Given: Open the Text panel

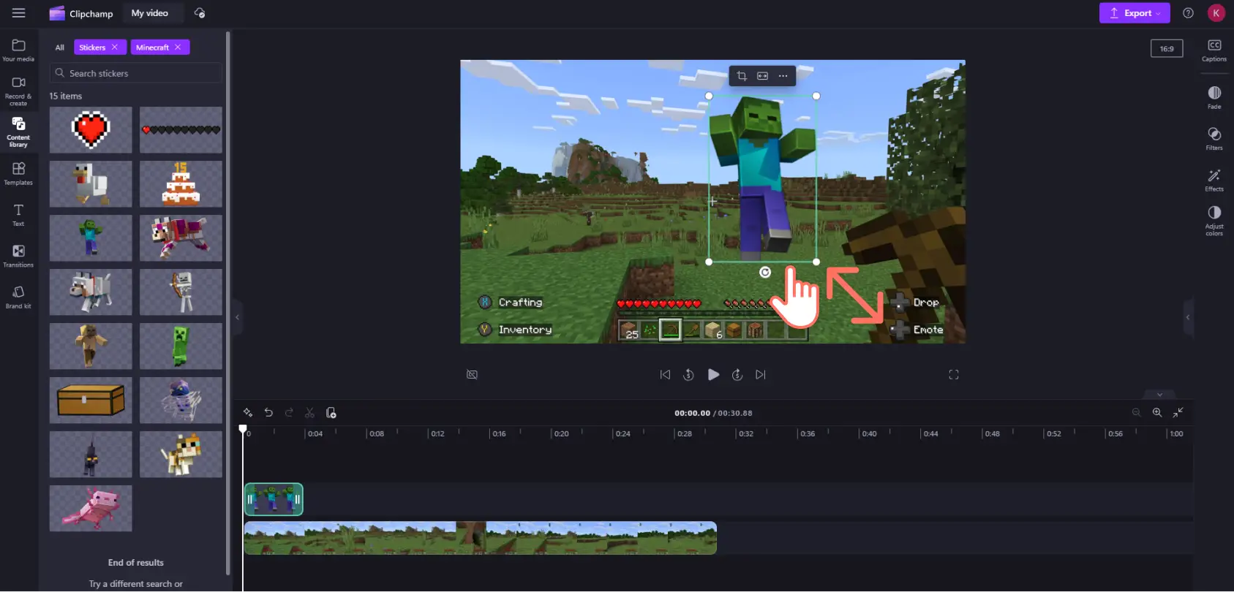Looking at the screenshot, I should click(x=18, y=215).
